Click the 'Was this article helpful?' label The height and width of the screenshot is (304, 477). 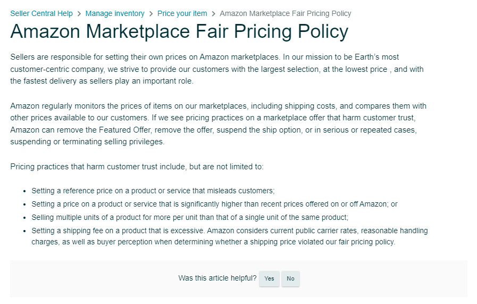(x=217, y=278)
